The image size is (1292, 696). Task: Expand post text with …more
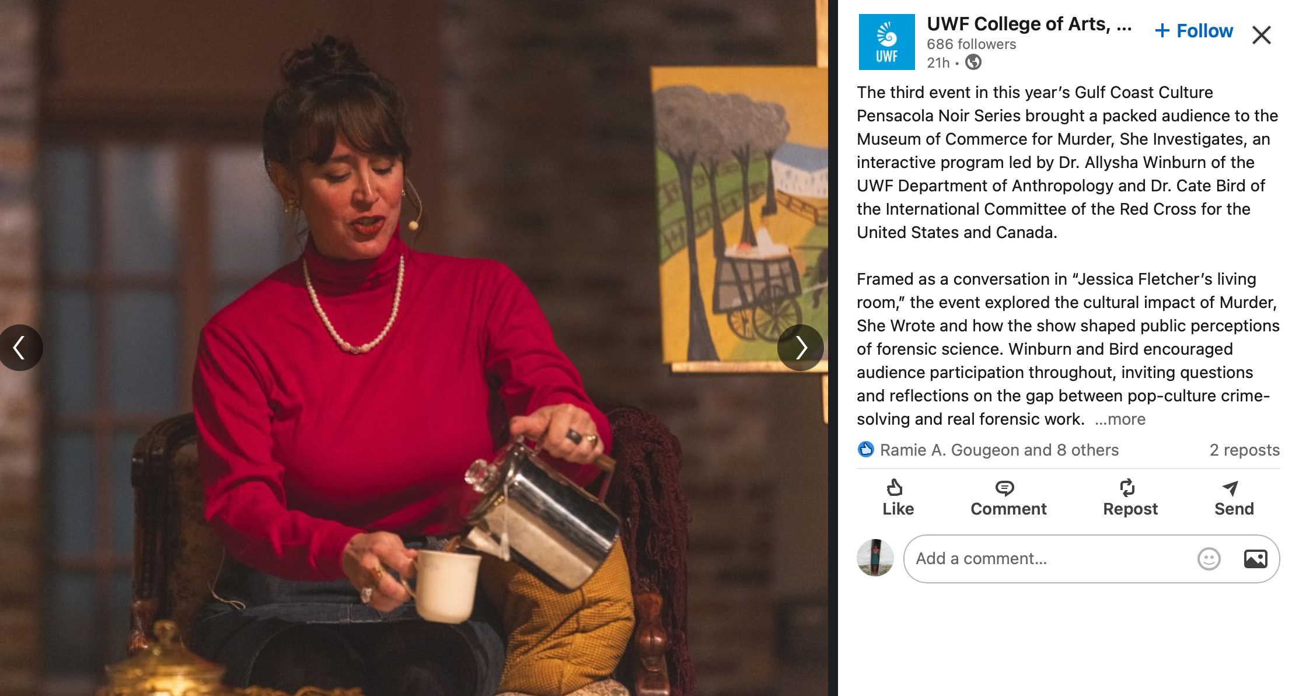(x=1120, y=419)
